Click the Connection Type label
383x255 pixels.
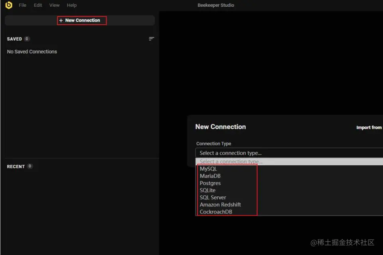tap(214, 144)
